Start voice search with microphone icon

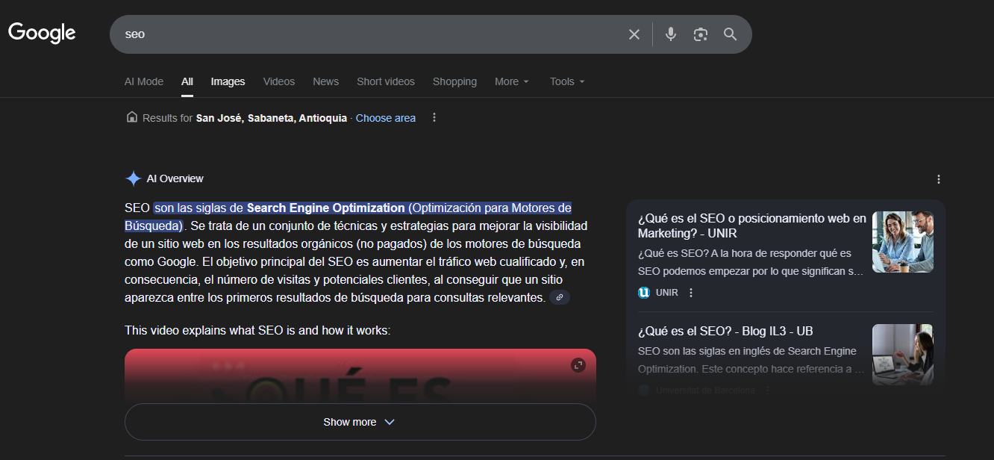tap(670, 34)
